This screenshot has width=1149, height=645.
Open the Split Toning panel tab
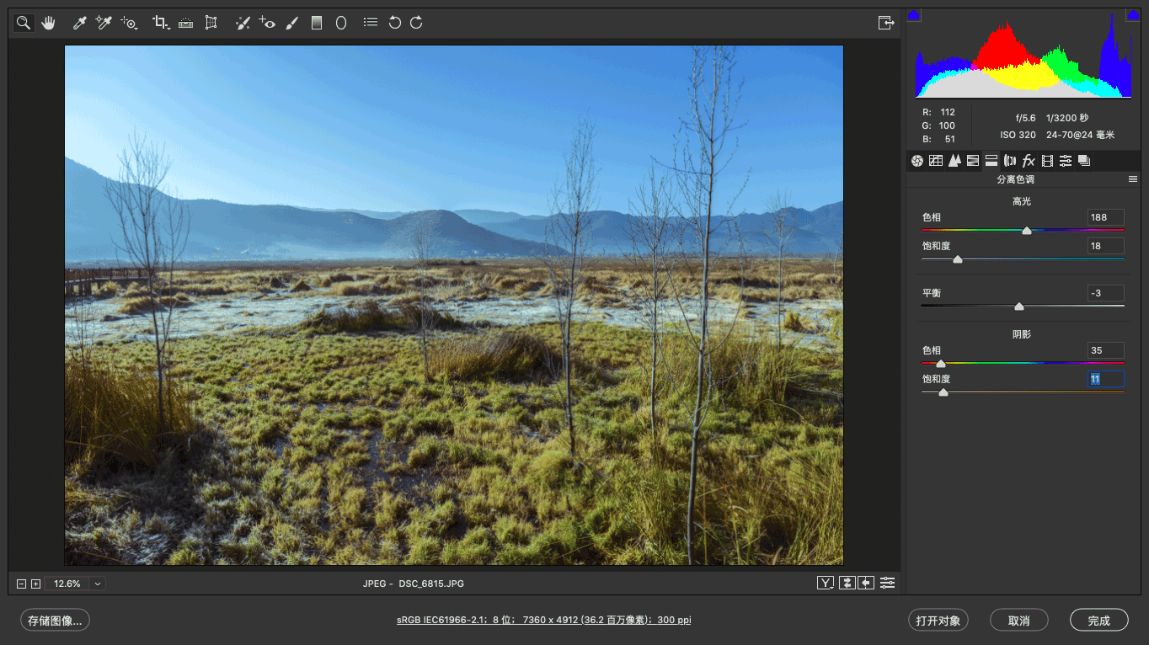point(991,161)
